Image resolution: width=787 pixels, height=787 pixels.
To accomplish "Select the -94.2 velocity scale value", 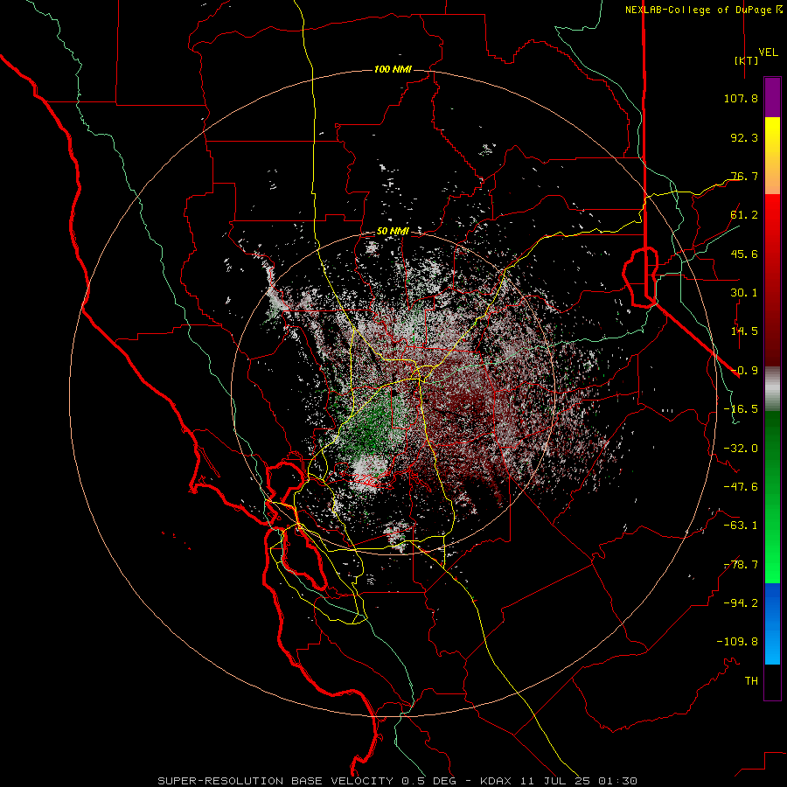I will pos(741,602).
